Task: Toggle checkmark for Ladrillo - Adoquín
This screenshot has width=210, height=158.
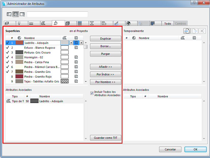Action: point(8,43)
